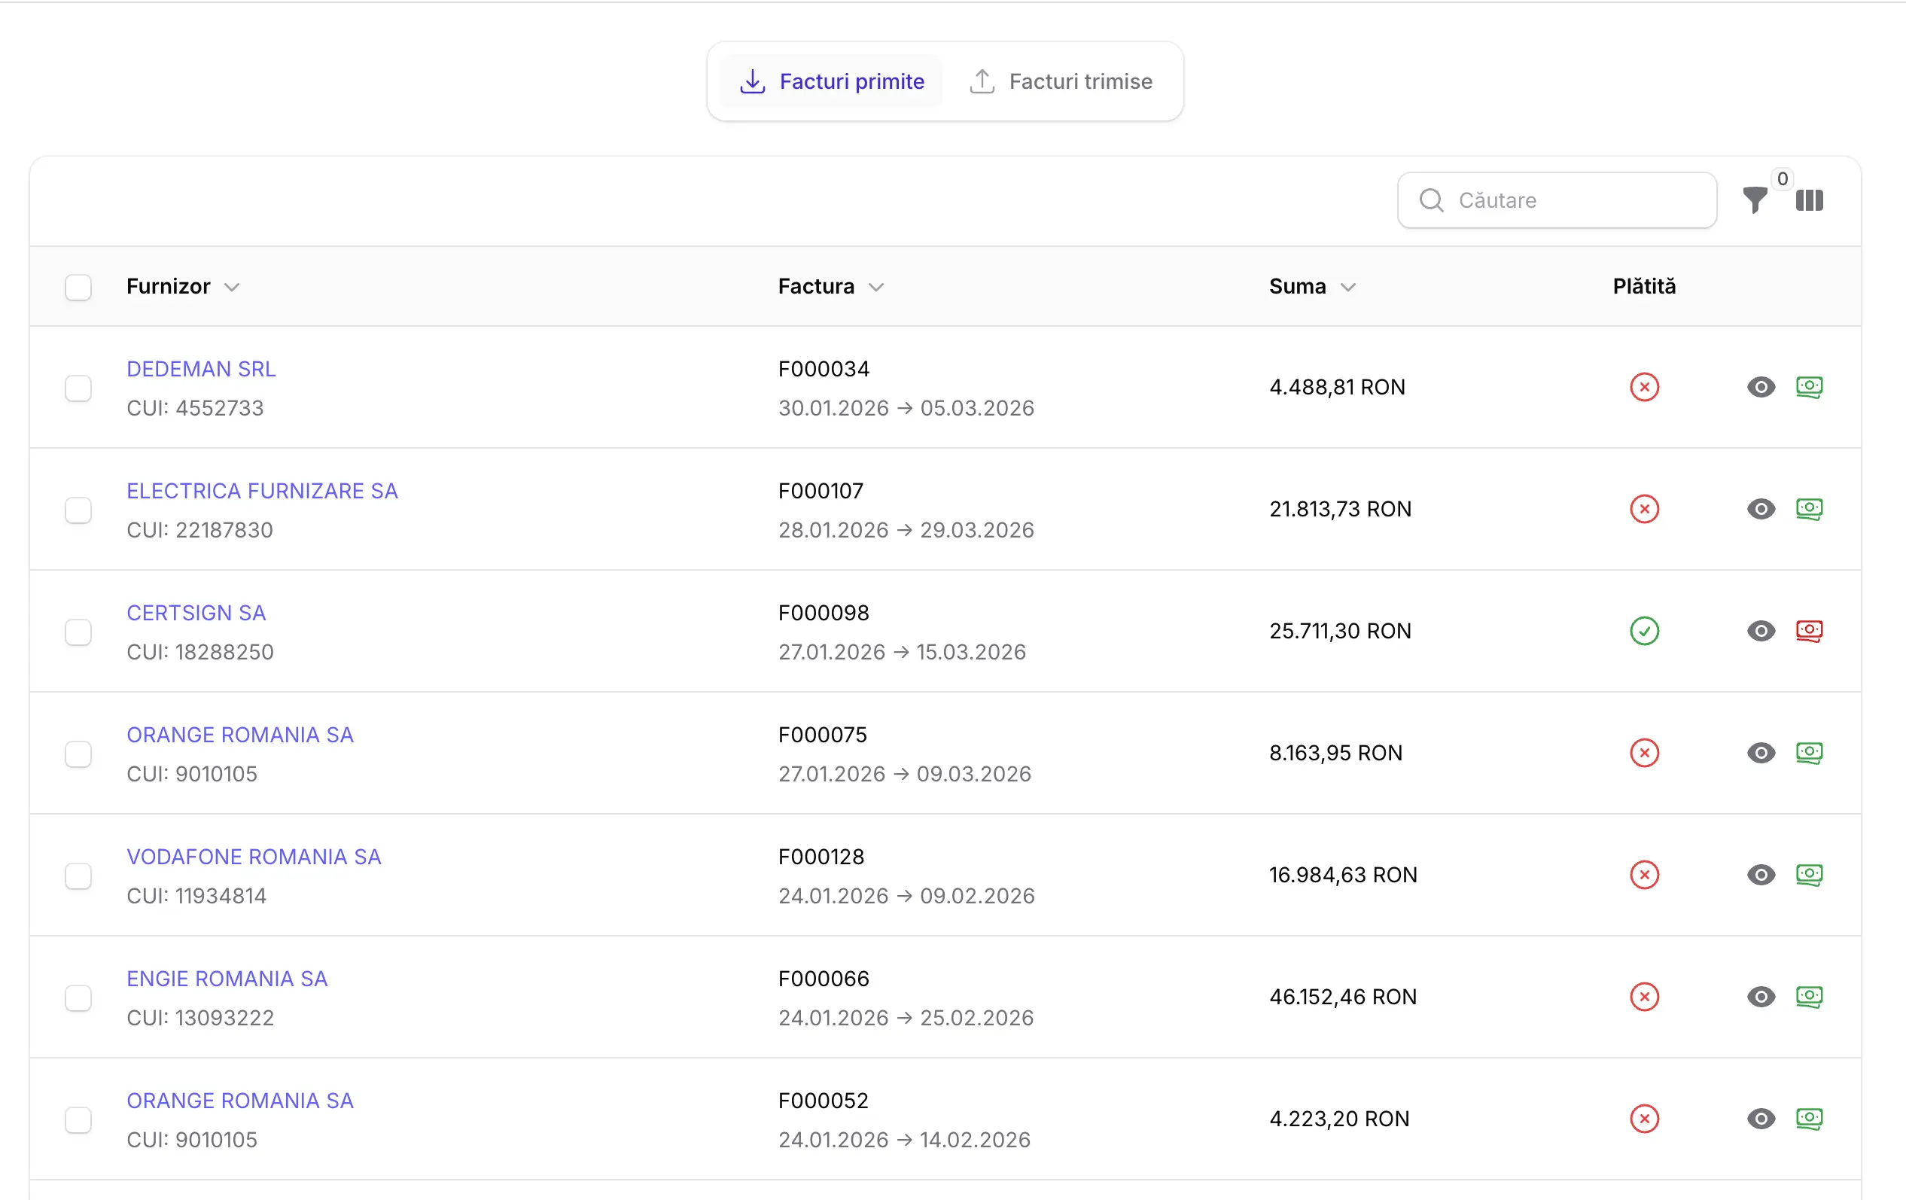Switch to the Facturi trimise tab
The height and width of the screenshot is (1200, 1906).
pyautogui.click(x=1061, y=81)
